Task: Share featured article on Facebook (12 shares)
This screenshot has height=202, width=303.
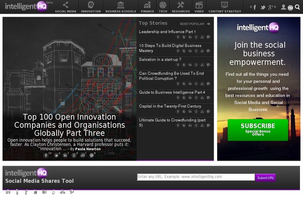Action: point(46,155)
